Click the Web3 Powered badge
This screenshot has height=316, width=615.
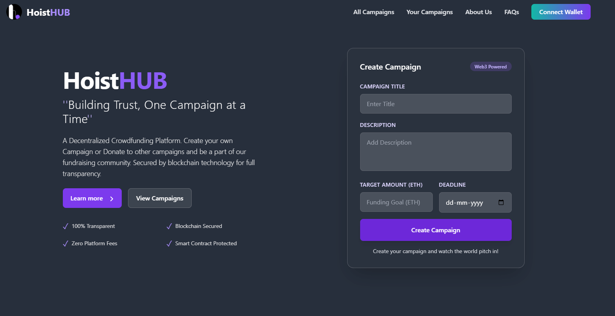click(x=491, y=66)
